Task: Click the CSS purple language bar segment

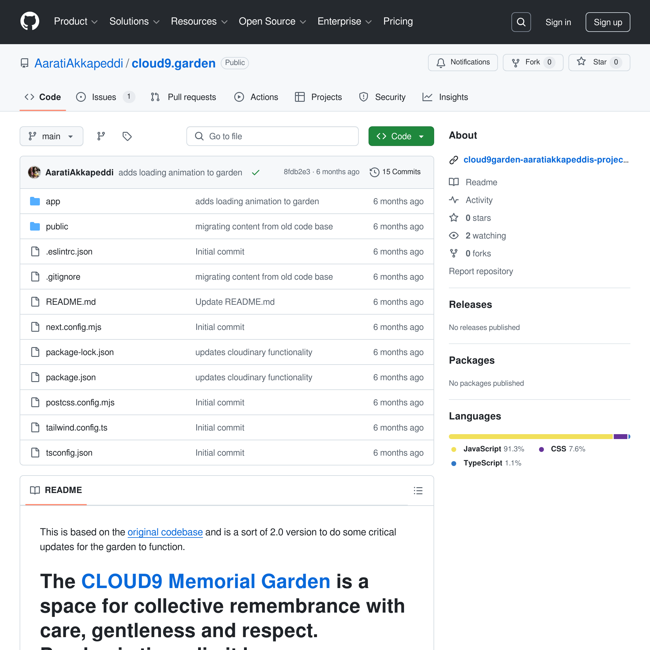Action: pos(620,436)
